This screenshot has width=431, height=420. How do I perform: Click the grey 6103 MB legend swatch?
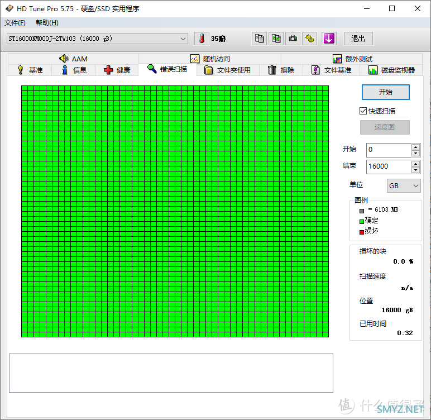362,211
